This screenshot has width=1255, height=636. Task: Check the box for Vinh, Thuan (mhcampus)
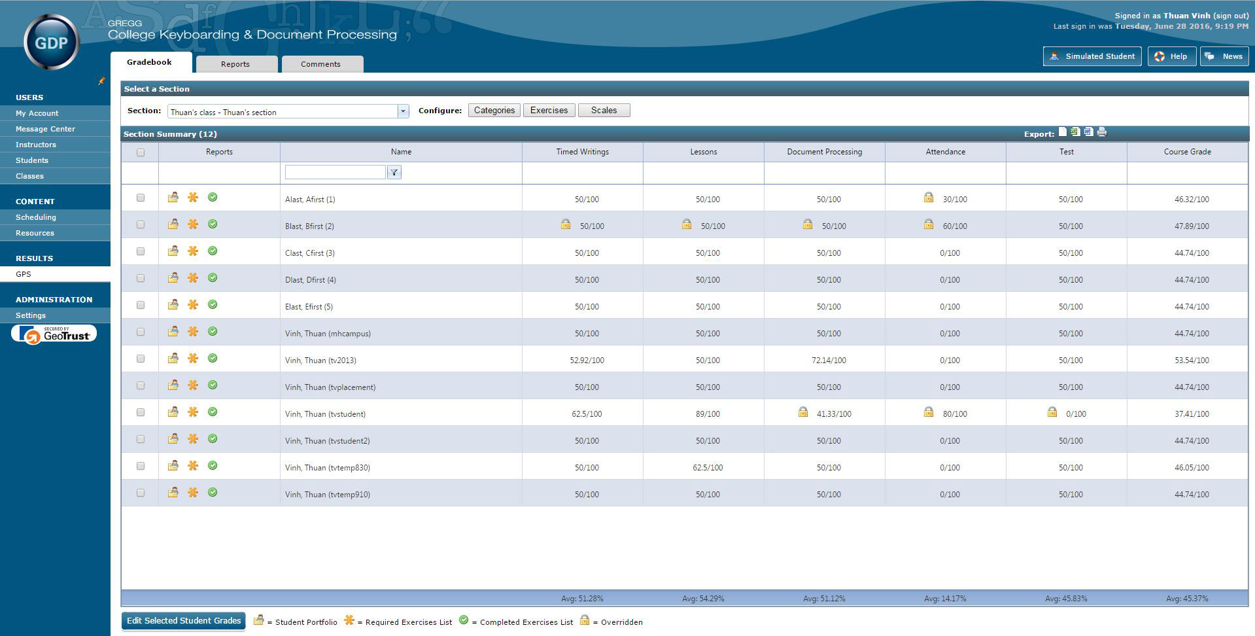(141, 332)
